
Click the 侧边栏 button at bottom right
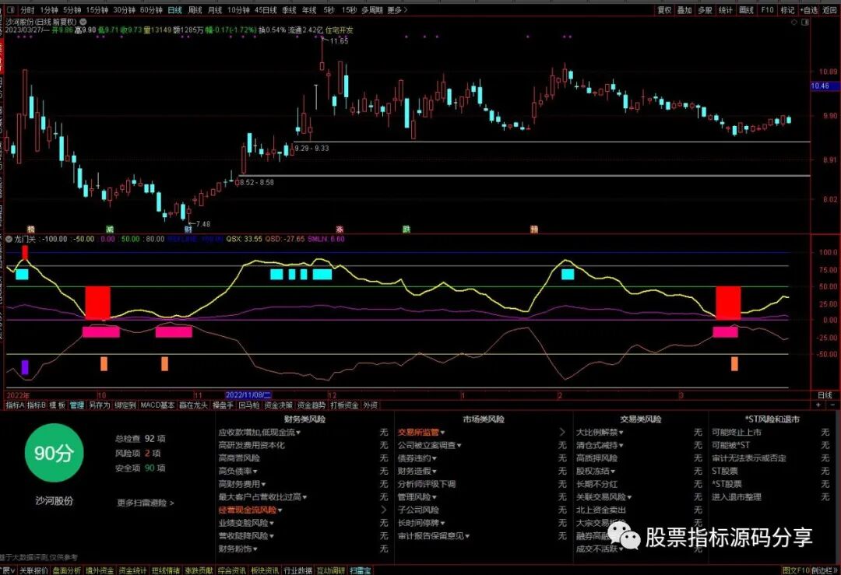[x=825, y=570]
